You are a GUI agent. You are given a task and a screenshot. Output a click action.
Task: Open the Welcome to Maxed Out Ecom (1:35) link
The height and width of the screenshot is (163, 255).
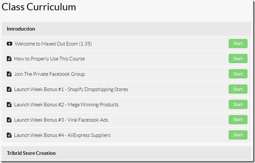click(x=53, y=44)
